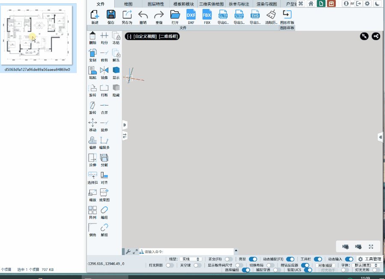
Task: Select the 镜像 (Mirror) tool
Action: (104, 70)
